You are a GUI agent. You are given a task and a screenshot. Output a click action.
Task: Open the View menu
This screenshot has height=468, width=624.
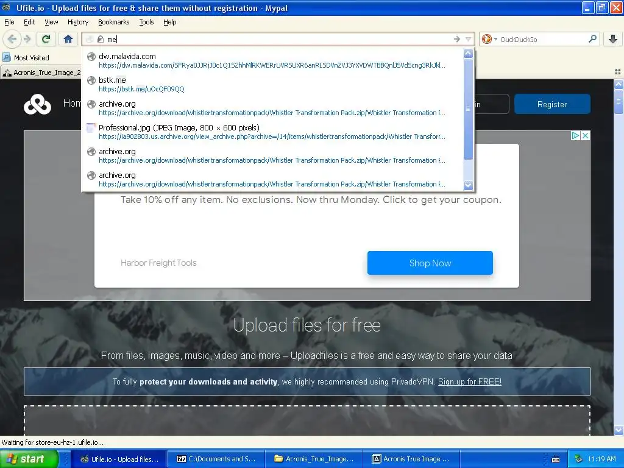[x=51, y=22]
